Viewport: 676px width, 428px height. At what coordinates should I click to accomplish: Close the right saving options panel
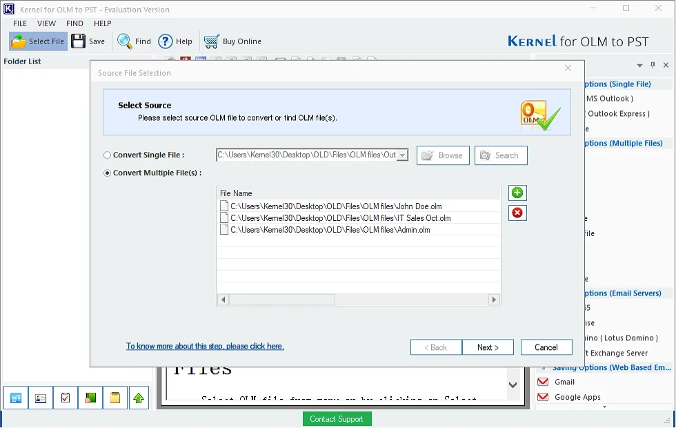point(666,65)
